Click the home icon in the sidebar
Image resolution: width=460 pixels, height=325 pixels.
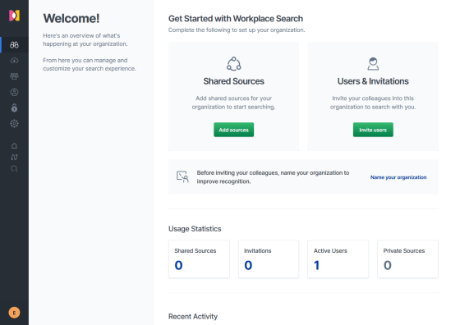pos(14,145)
